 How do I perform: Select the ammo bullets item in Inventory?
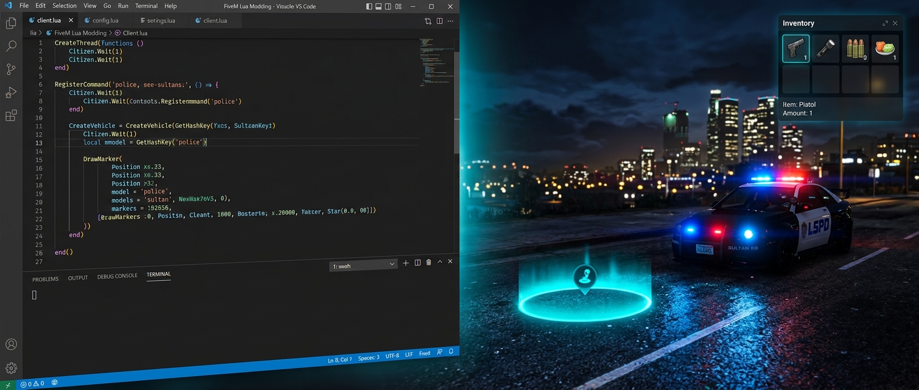tap(855, 49)
